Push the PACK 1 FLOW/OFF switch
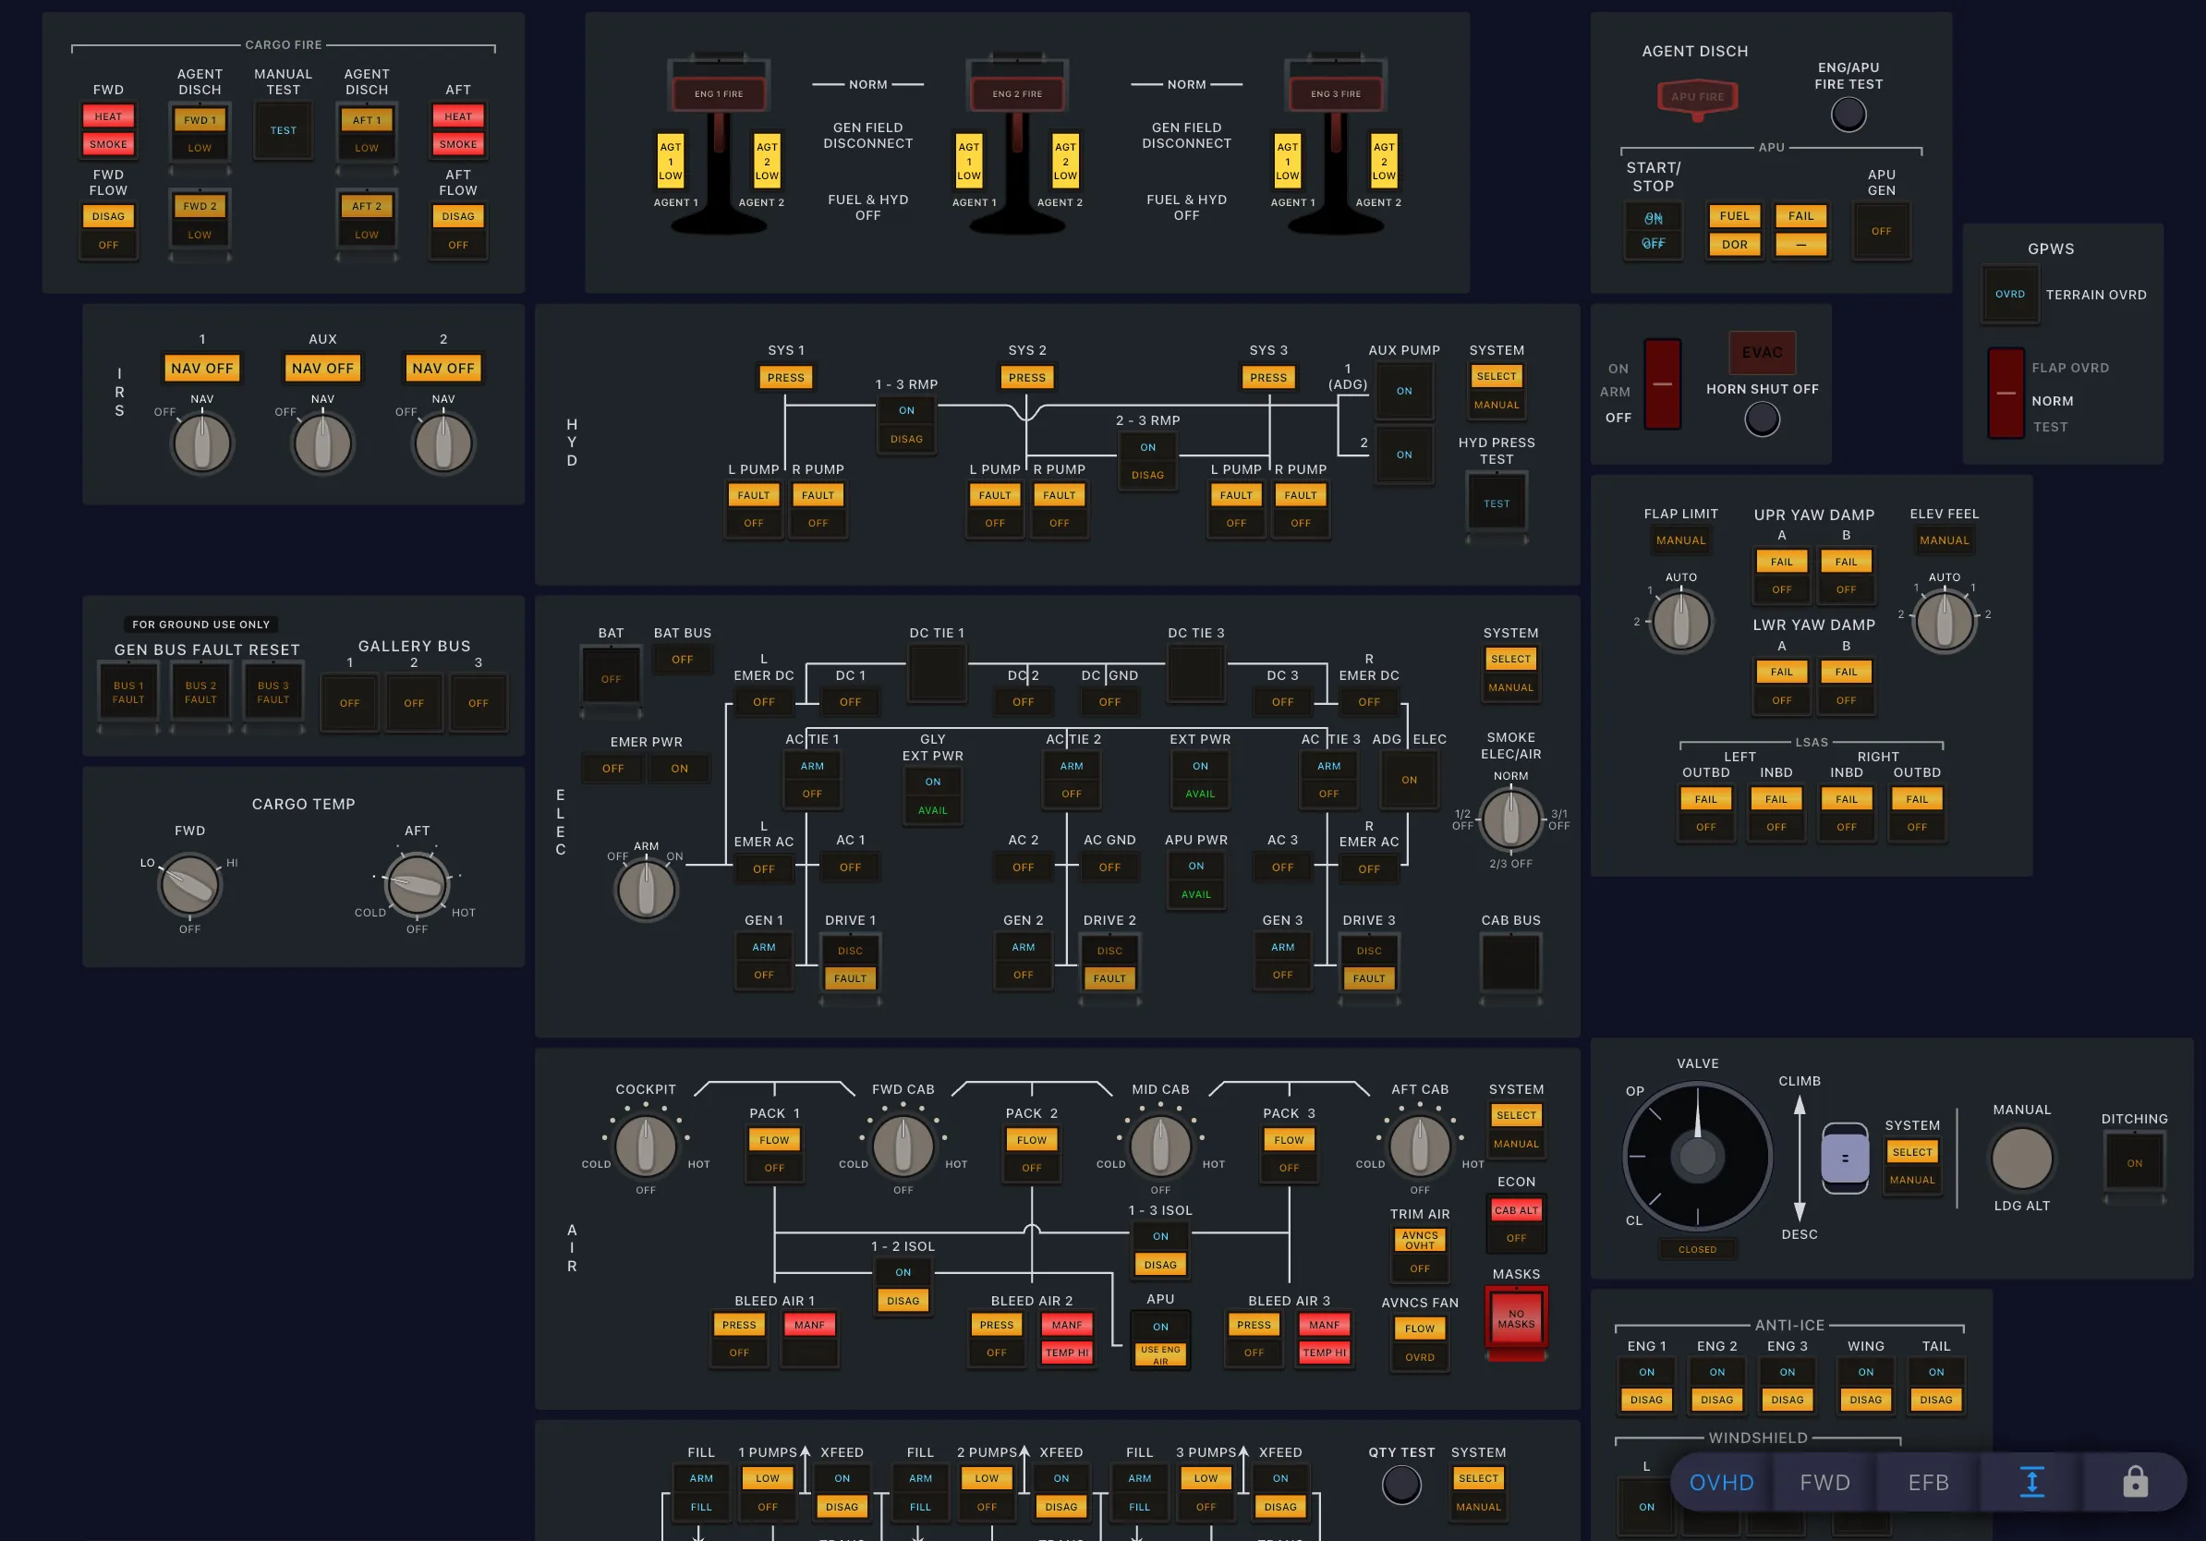2206x1541 pixels. (x=773, y=1153)
